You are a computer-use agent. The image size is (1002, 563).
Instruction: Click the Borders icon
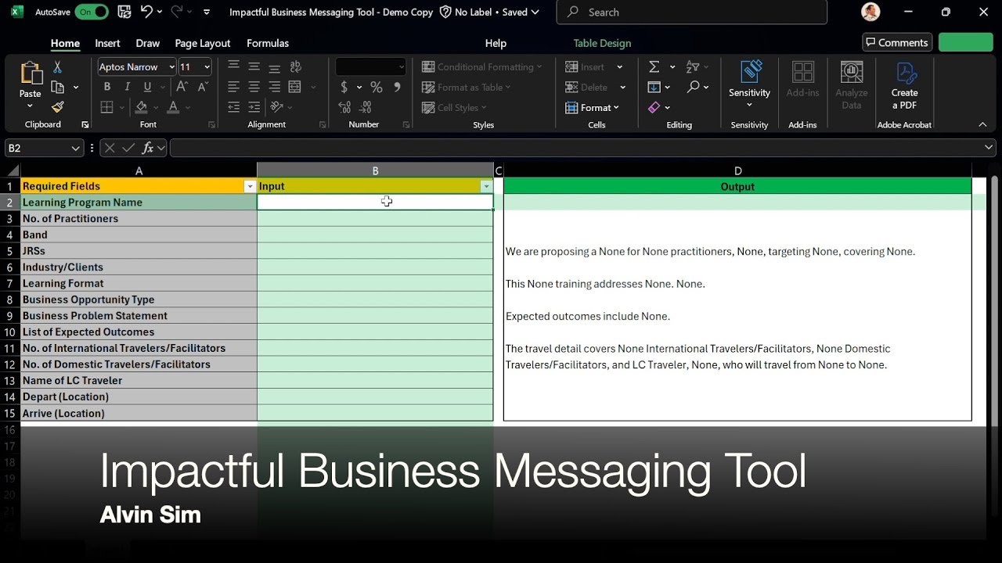tap(106, 107)
